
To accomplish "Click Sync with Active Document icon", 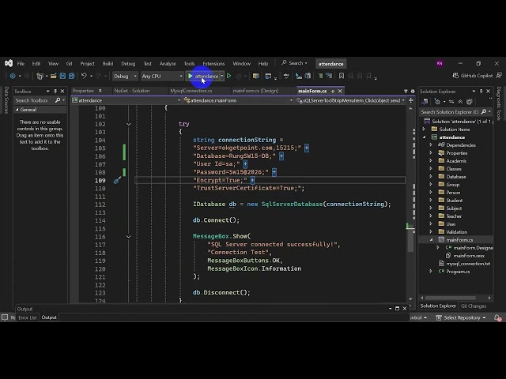I will (451, 102).
